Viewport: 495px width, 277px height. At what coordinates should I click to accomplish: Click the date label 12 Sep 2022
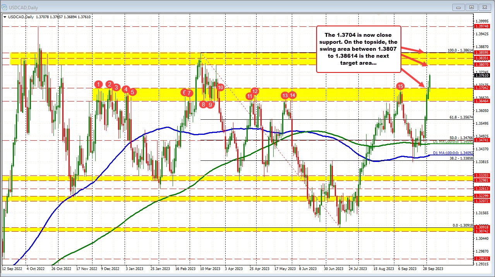tap(11, 268)
